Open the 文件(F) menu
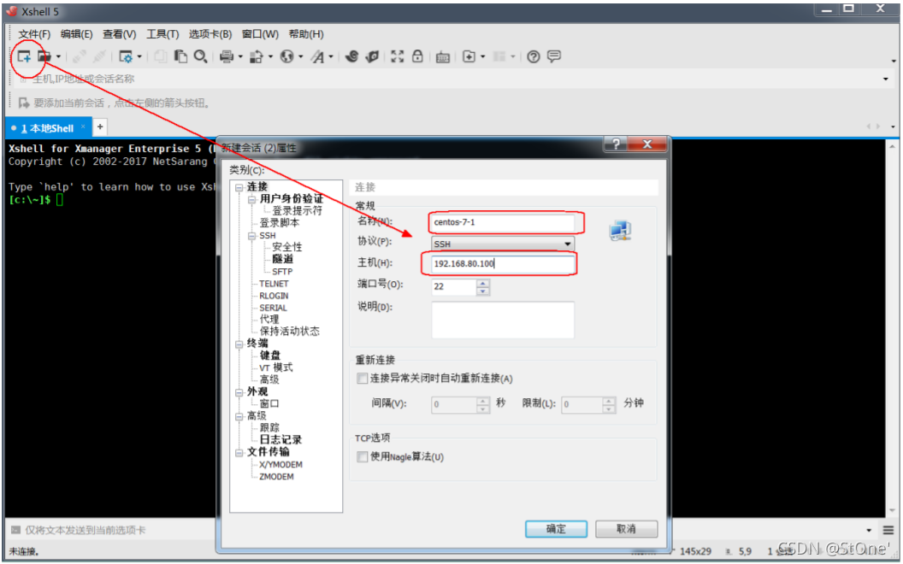Image resolution: width=903 pixels, height=564 pixels. point(34,34)
